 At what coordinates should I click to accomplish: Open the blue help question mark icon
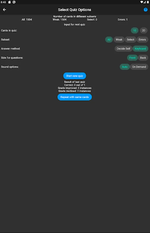[146, 10]
